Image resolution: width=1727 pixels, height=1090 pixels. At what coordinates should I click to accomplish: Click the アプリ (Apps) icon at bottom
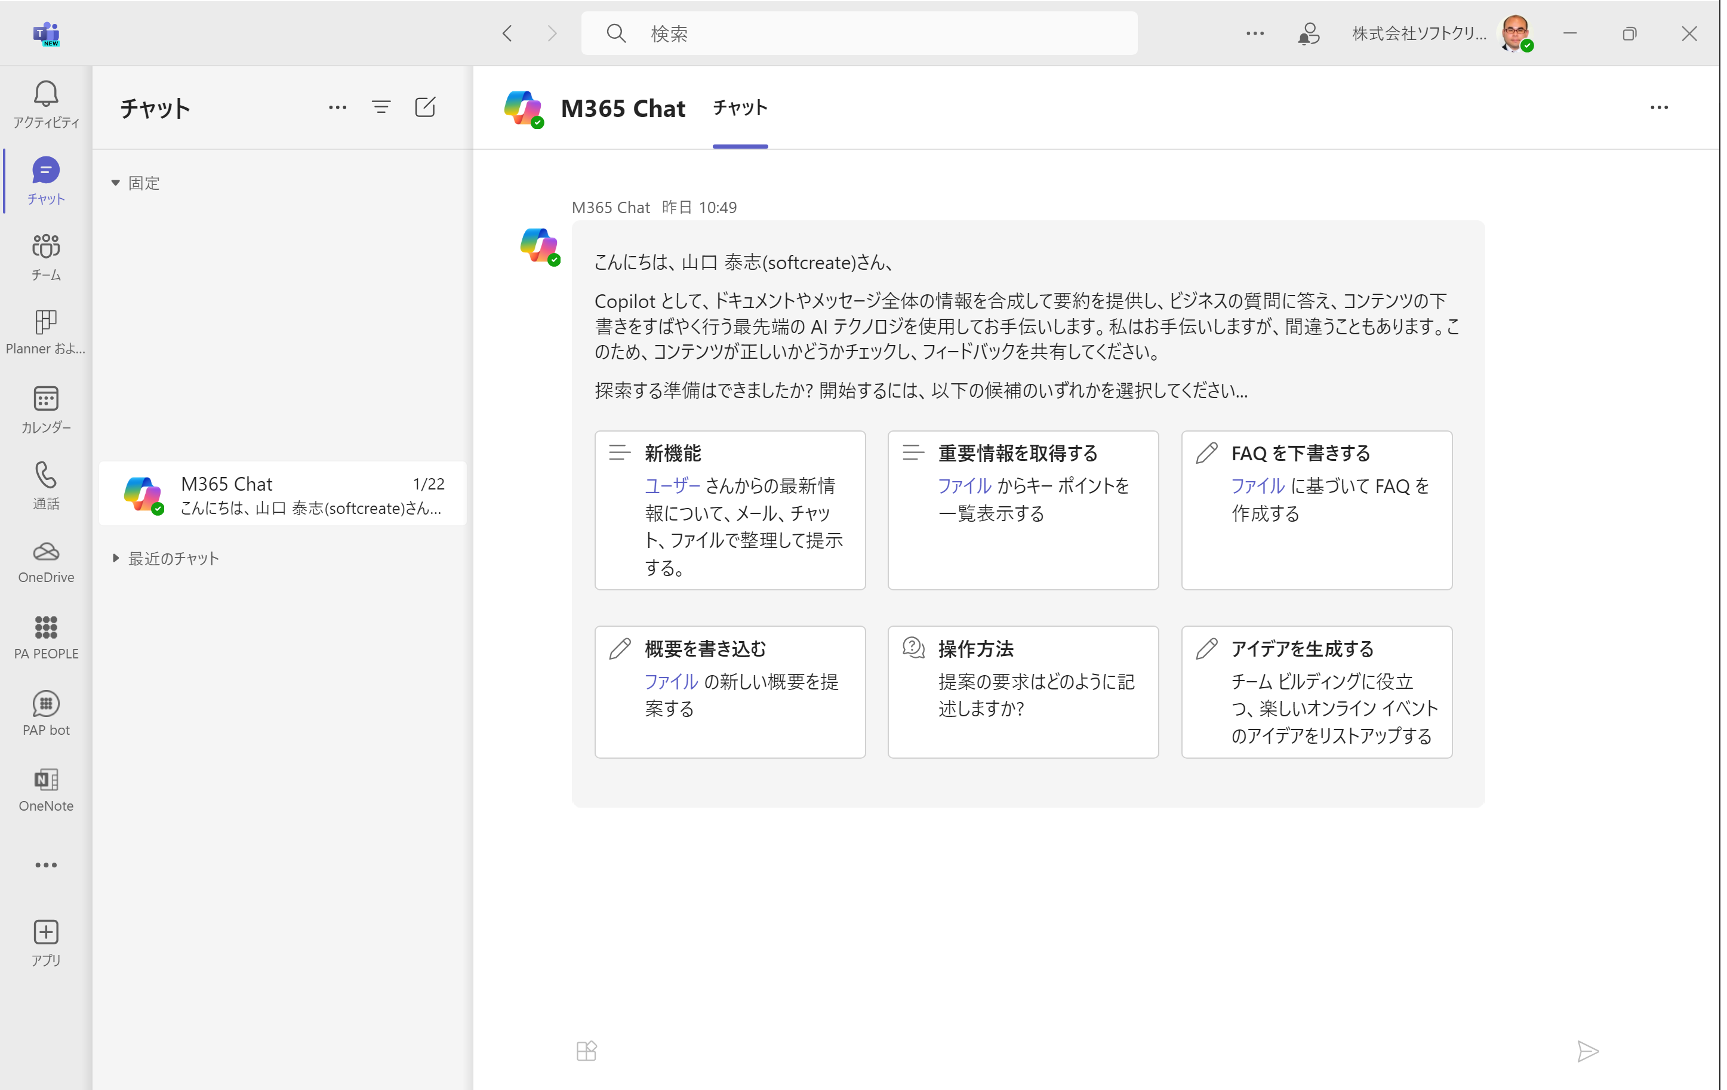click(44, 942)
